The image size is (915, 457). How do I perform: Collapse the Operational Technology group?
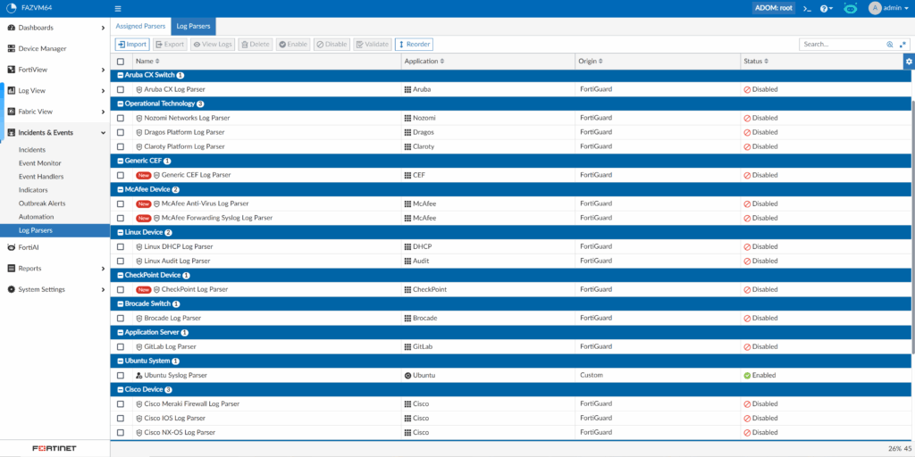pyautogui.click(x=121, y=104)
